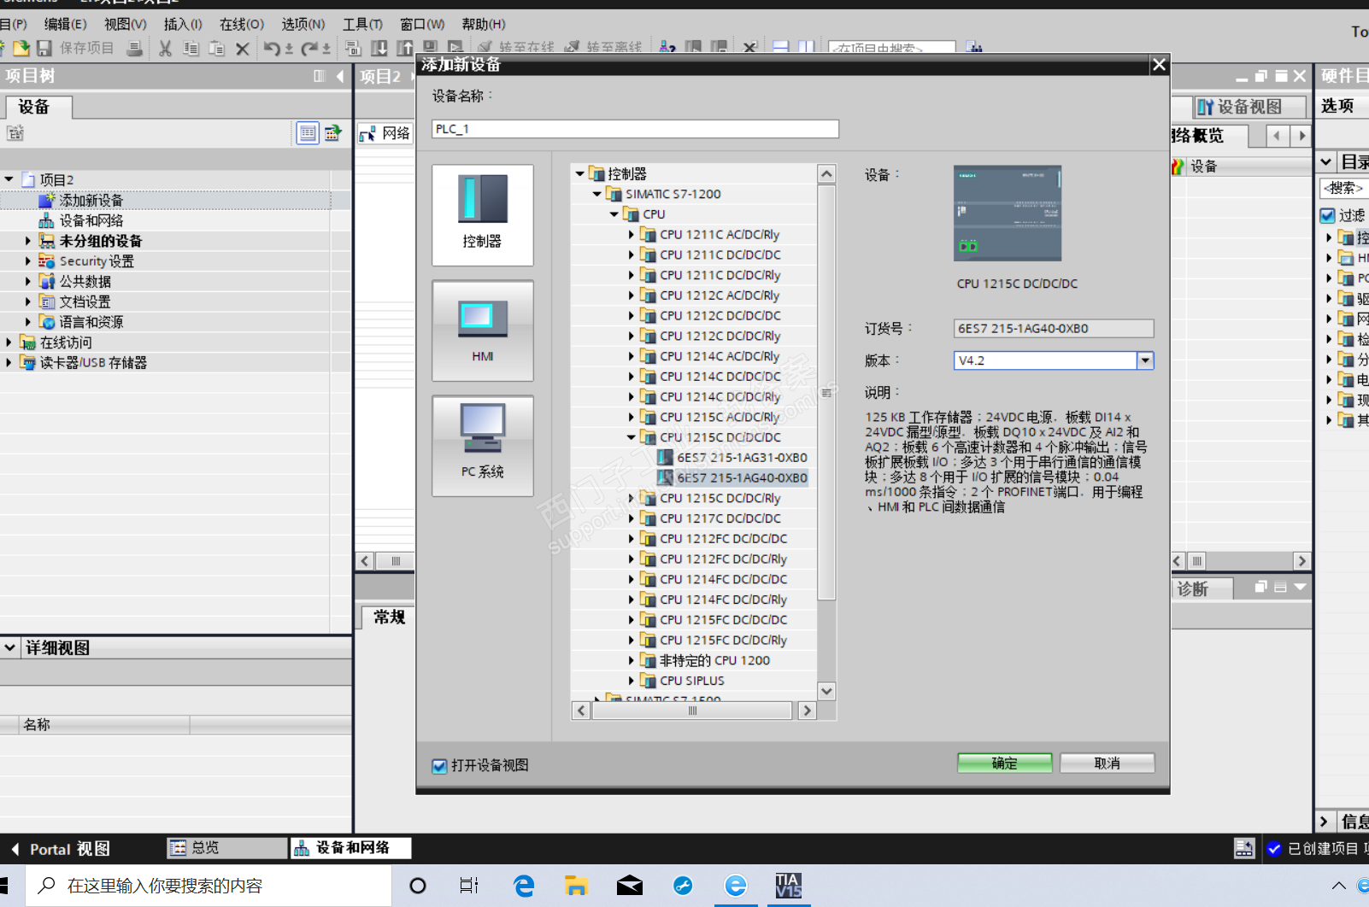
Task: Click the 设备名称 PLC_1 input field
Action: tap(635, 129)
